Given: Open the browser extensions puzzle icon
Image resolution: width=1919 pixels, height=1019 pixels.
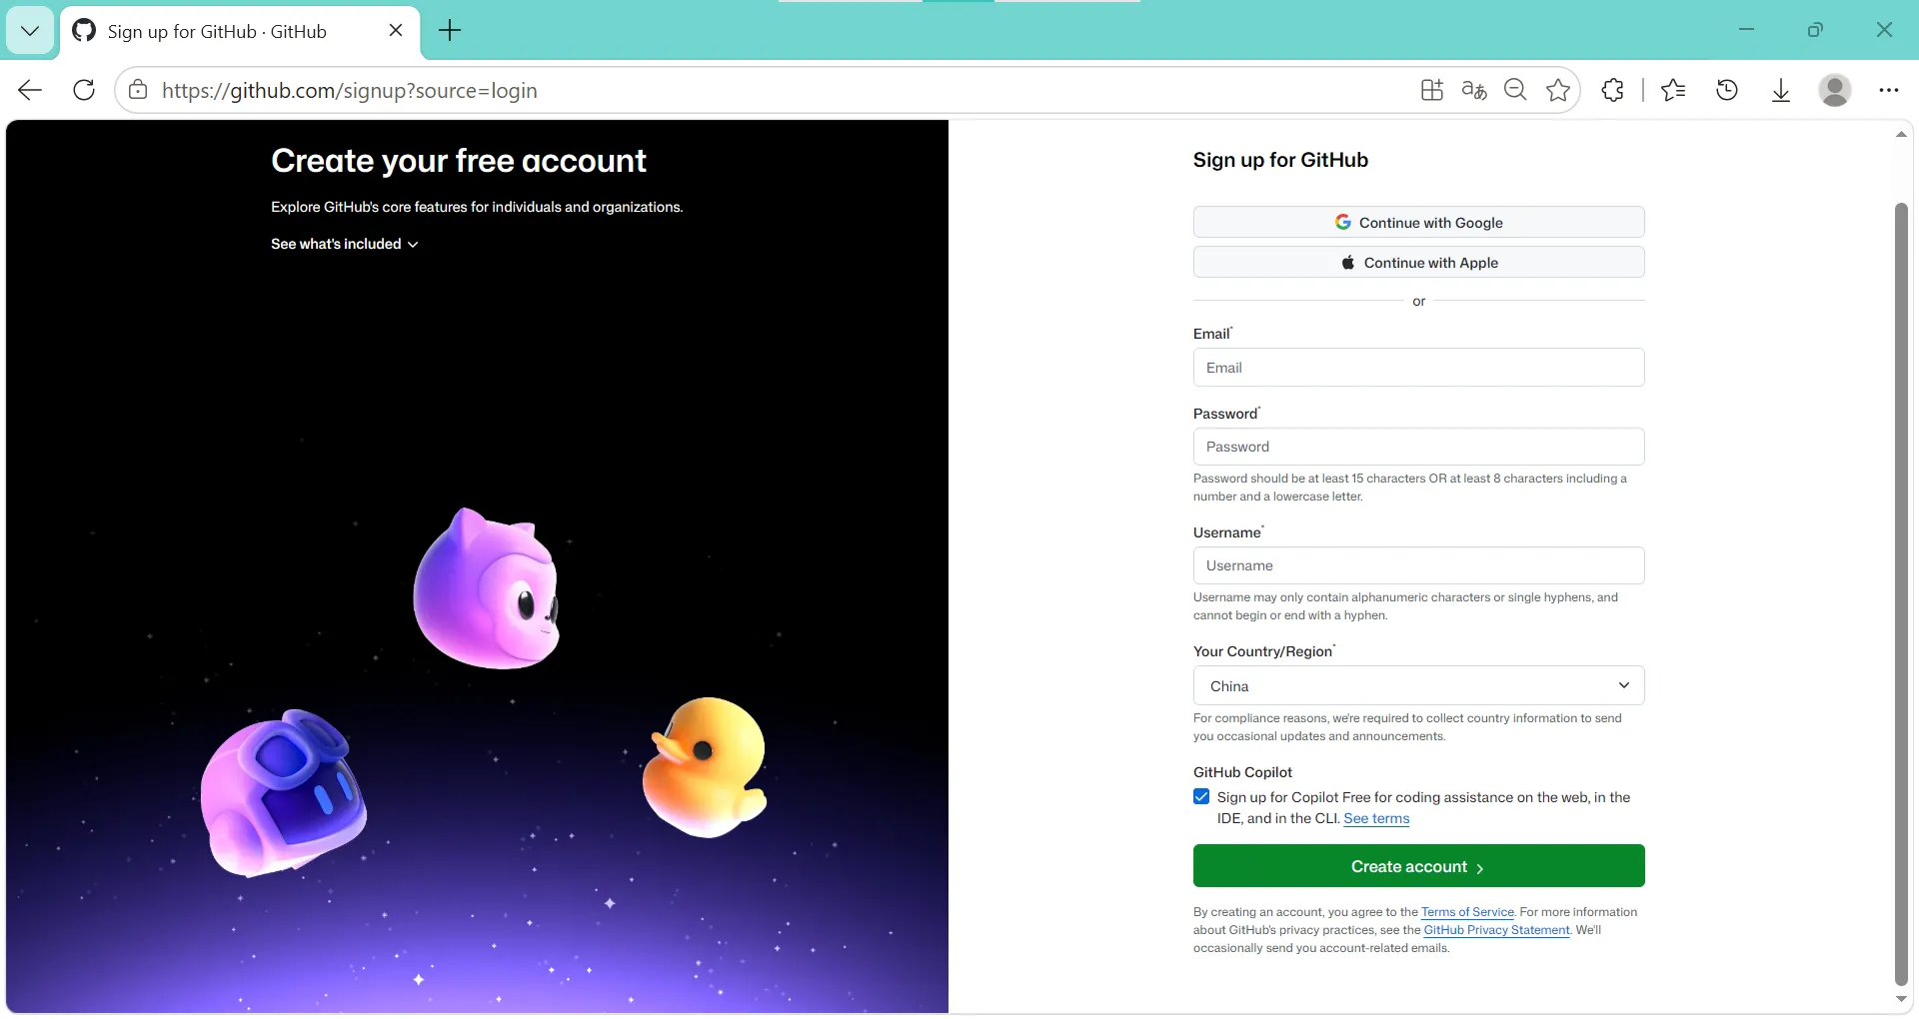Looking at the screenshot, I should pos(1612,90).
